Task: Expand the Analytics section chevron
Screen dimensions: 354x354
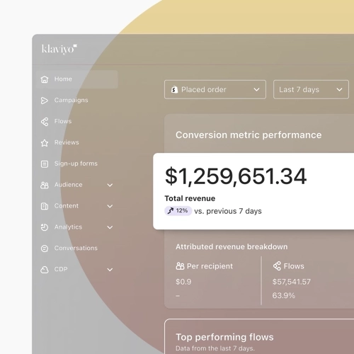Action: (110, 227)
